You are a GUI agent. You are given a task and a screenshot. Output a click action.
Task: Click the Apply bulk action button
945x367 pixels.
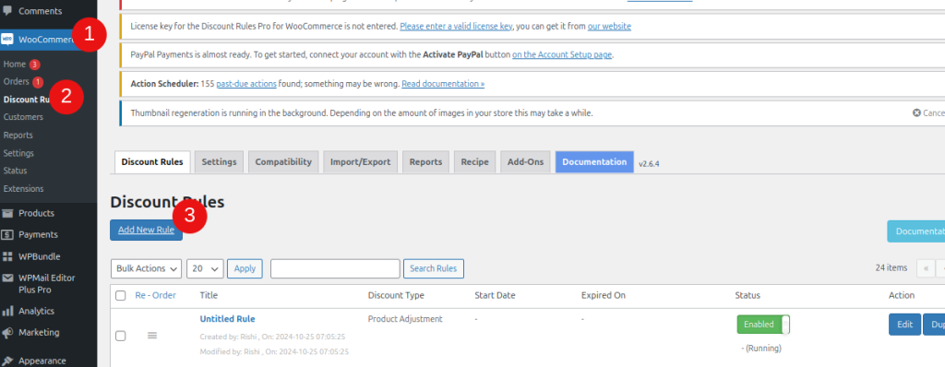point(245,268)
